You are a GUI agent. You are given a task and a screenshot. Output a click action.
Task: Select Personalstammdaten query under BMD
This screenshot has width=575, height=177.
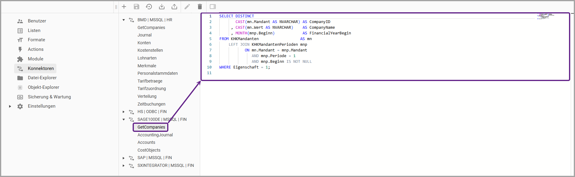157,73
